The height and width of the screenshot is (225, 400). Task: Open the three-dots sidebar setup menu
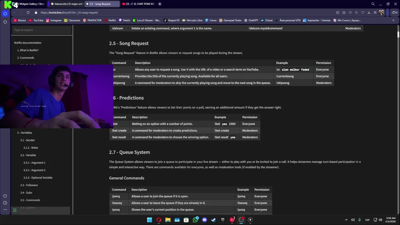coord(5,209)
